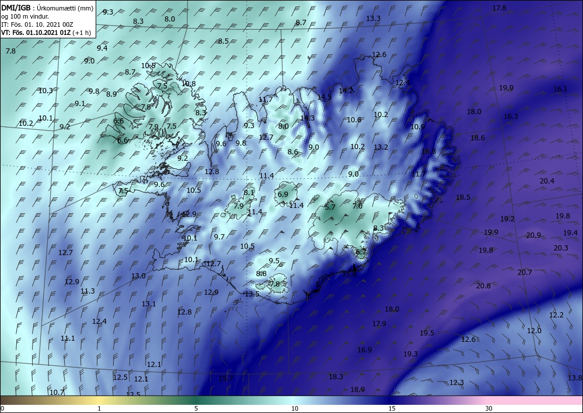Click the 19.3 value on the map
This screenshot has height=413, width=583.
pos(410,354)
